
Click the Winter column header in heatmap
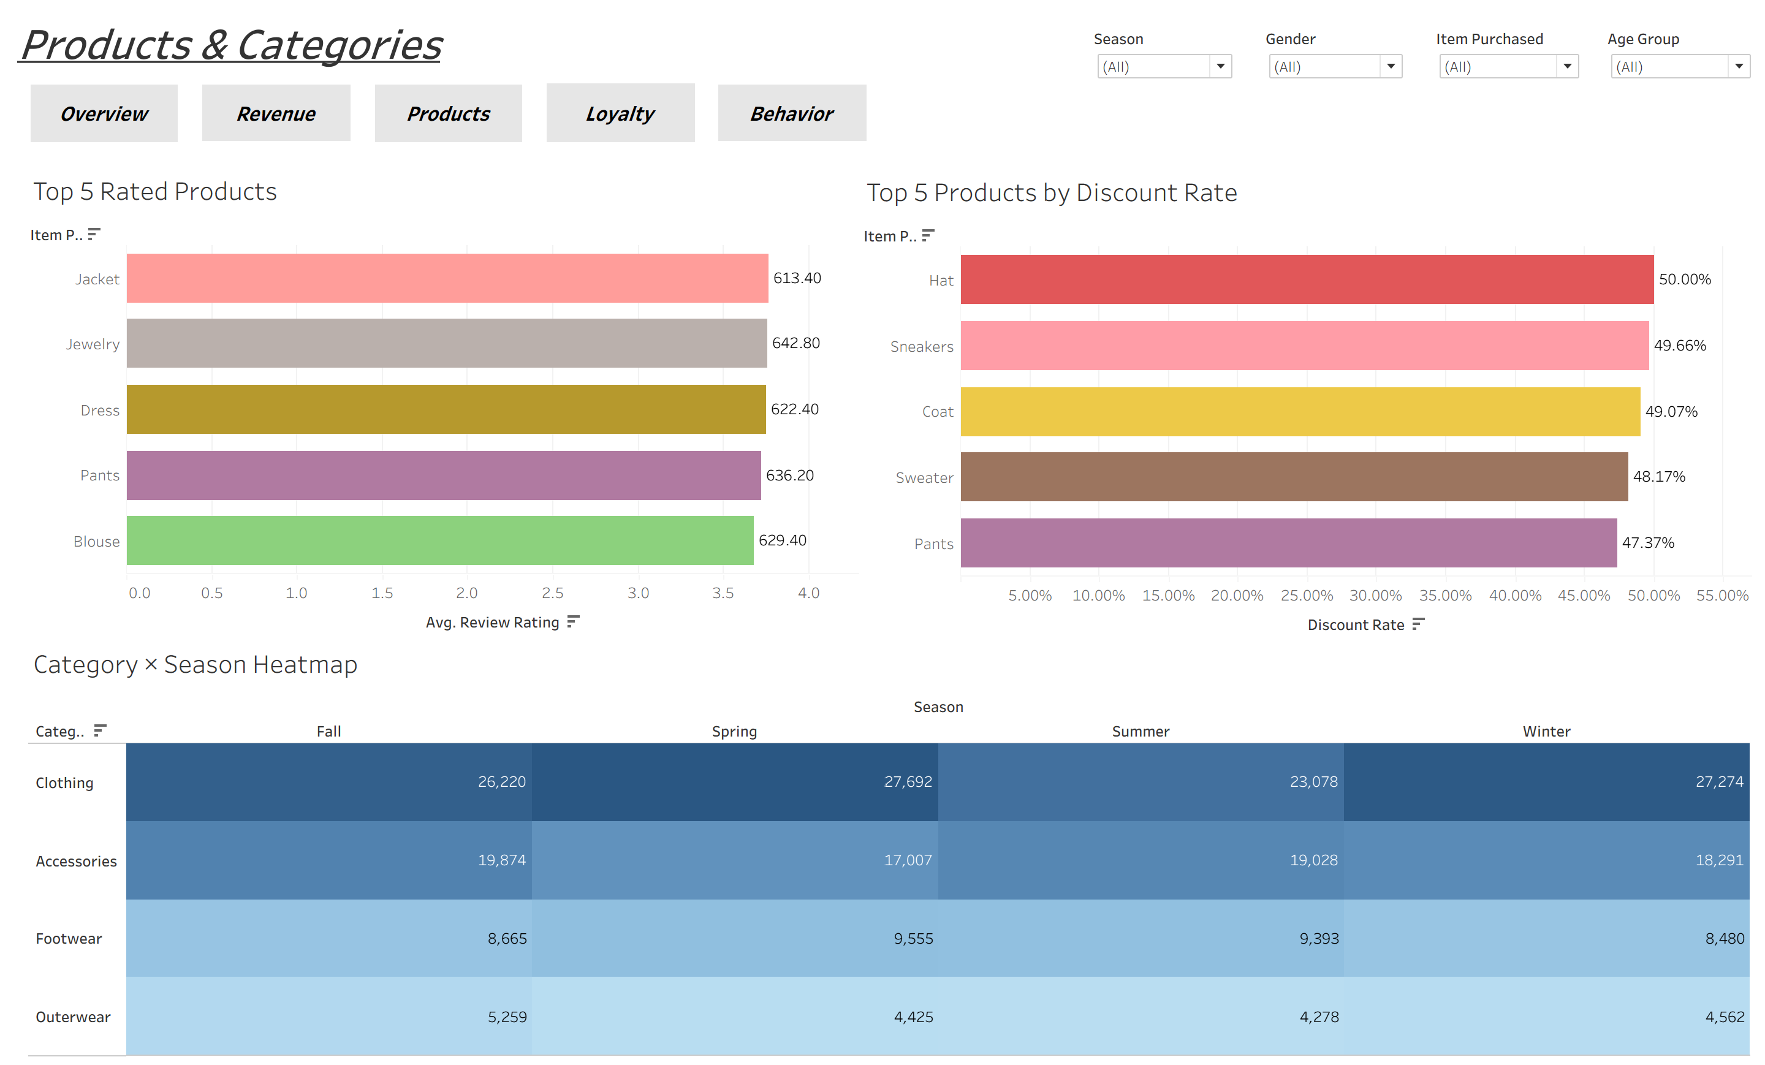click(1547, 731)
